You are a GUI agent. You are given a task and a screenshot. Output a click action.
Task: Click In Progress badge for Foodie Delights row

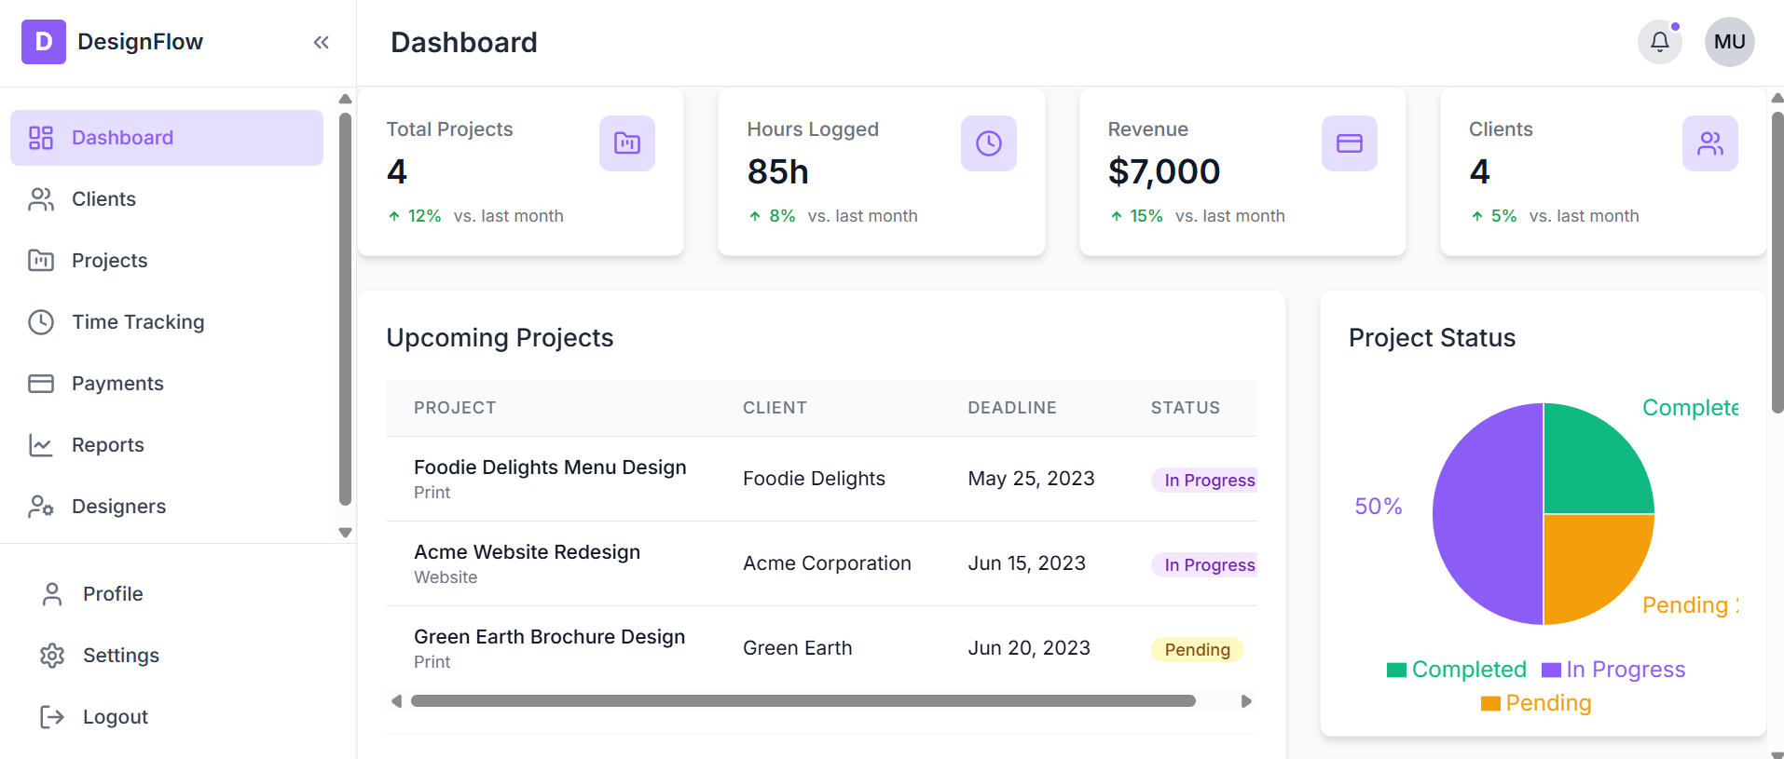[x=1205, y=481]
